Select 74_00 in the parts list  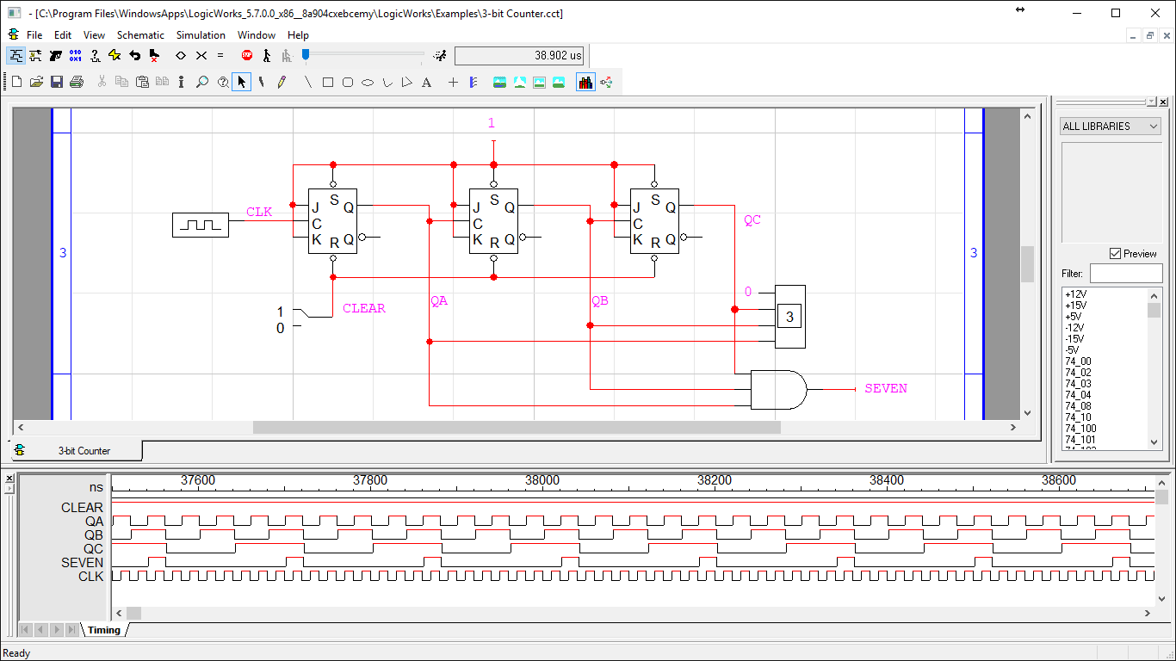1078,361
